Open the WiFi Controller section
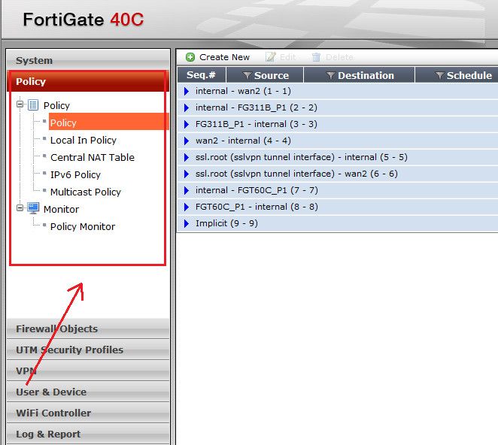The image size is (498, 445). (x=88, y=413)
